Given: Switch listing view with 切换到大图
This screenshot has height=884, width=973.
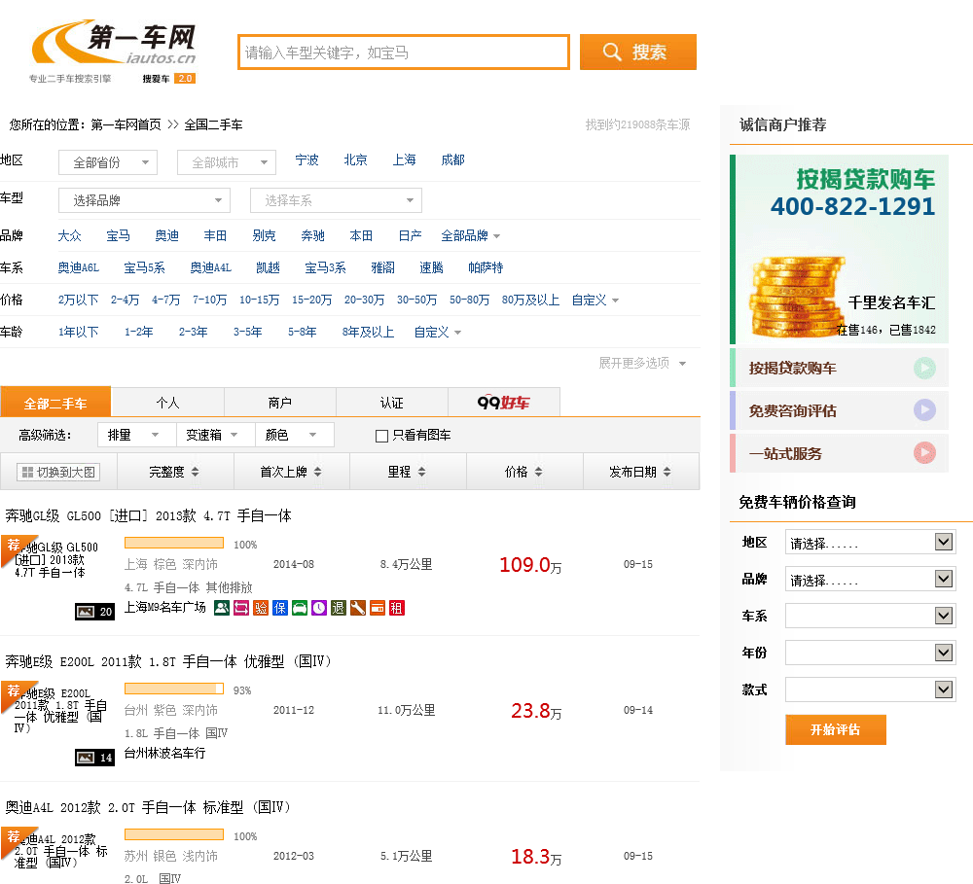Looking at the screenshot, I should click(58, 472).
